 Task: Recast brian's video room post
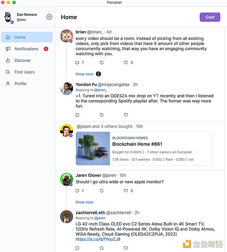(101, 63)
